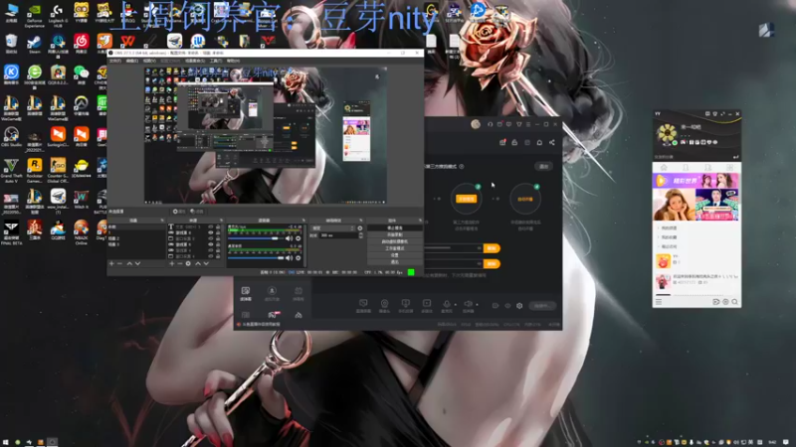Image resolution: width=796 pixels, height=447 pixels.
Task: Select NBA2K Online desktop icon
Action: pyautogui.click(x=81, y=231)
